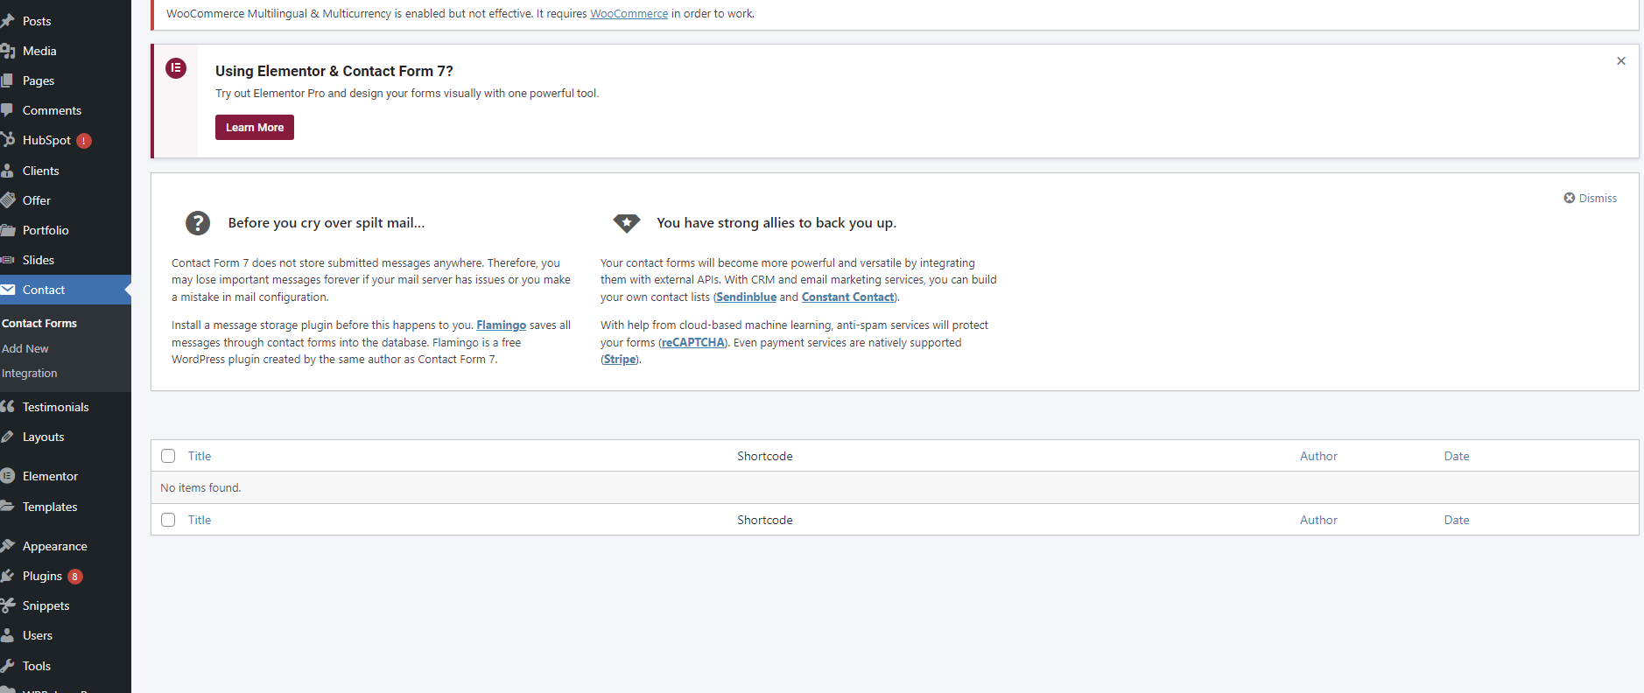
Task: Sort by Date in table footer
Action: coord(1457,520)
